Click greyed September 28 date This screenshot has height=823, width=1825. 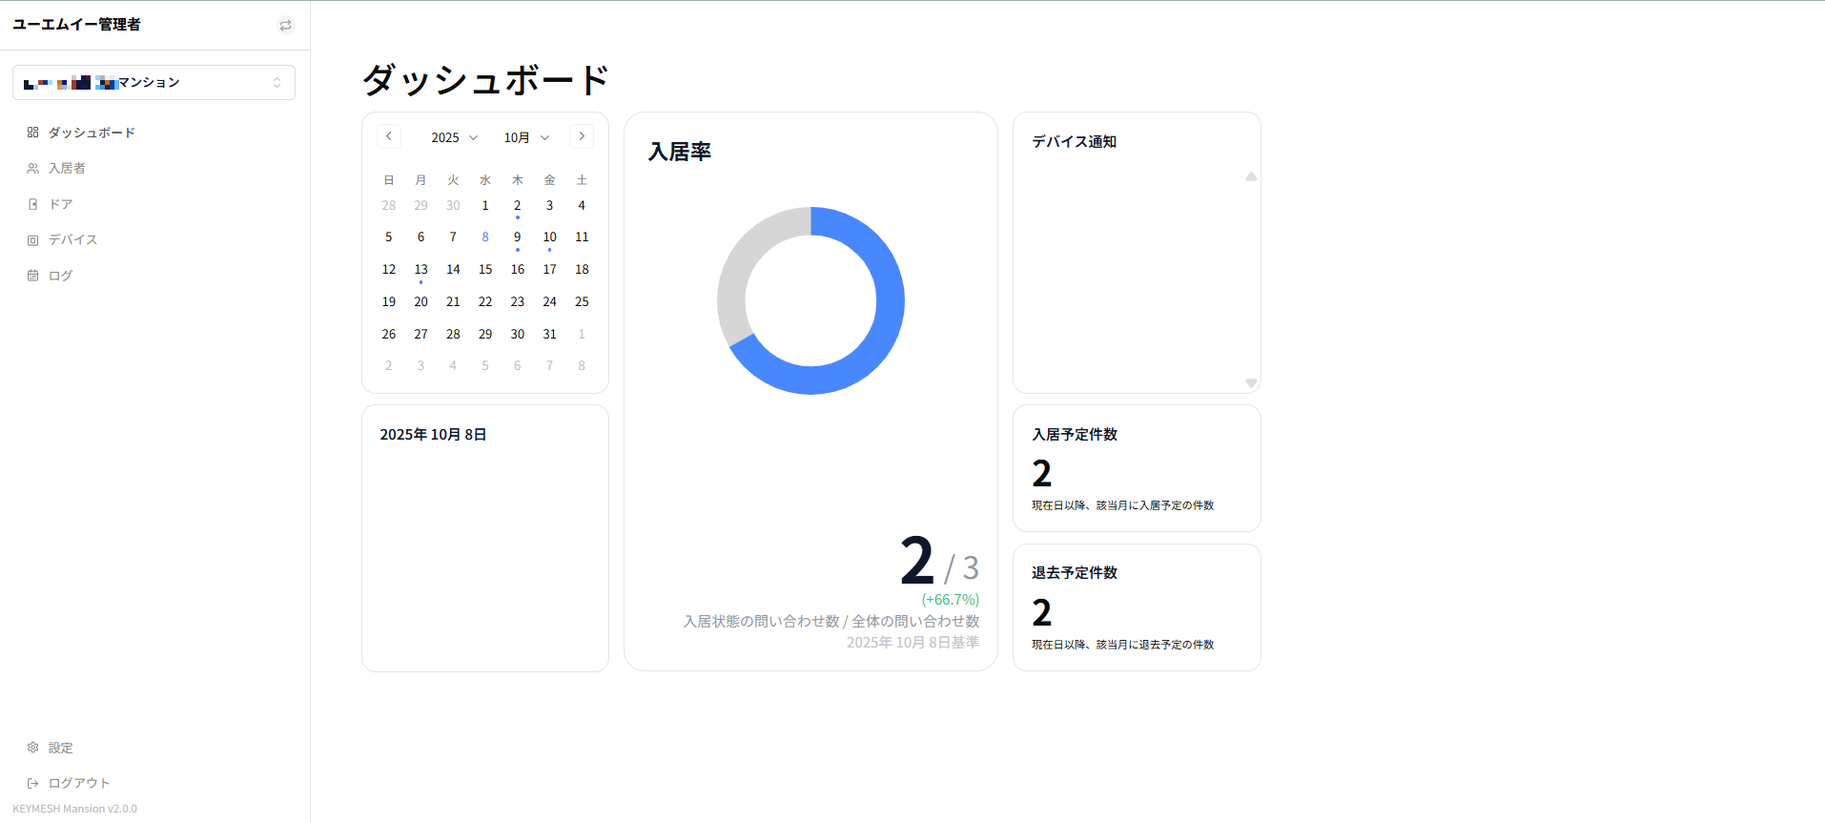[x=389, y=206]
